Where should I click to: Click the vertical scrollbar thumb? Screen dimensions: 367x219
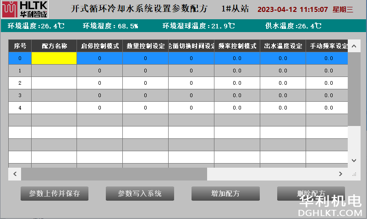(354, 87)
